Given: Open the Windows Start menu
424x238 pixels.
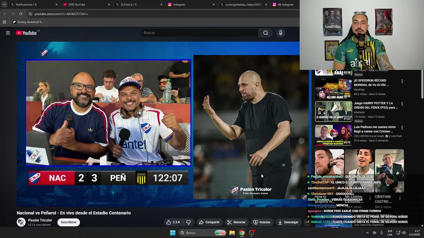Looking at the screenshot, I should pos(173,233).
